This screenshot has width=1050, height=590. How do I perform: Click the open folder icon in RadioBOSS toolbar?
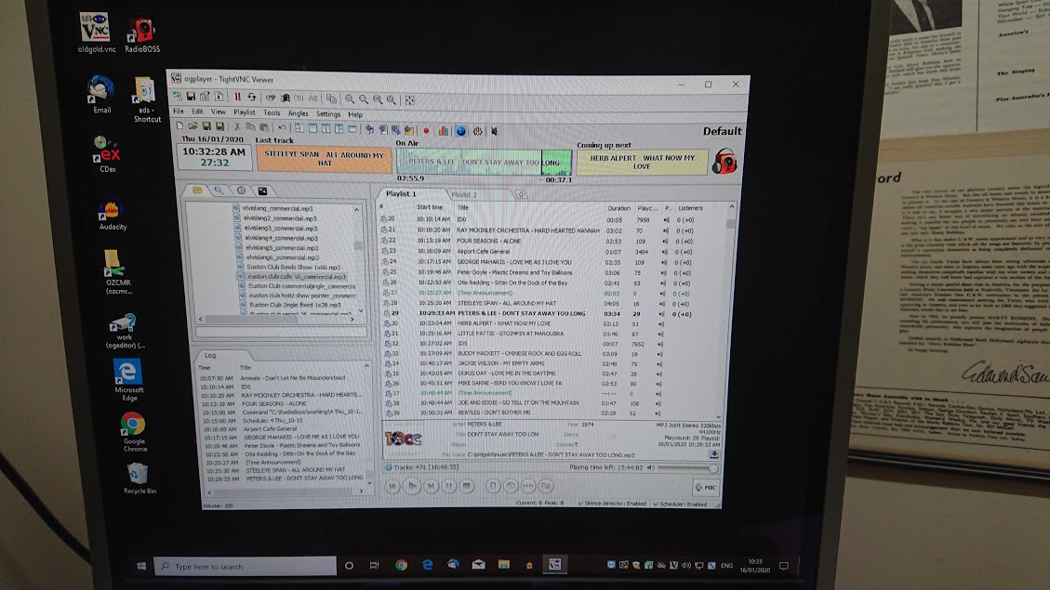pos(193,126)
